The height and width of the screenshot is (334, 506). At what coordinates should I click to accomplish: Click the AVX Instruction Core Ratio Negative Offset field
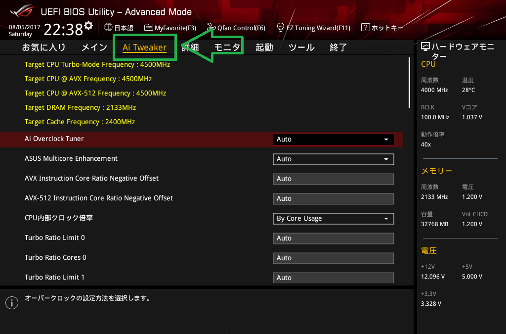pyautogui.click(x=334, y=179)
